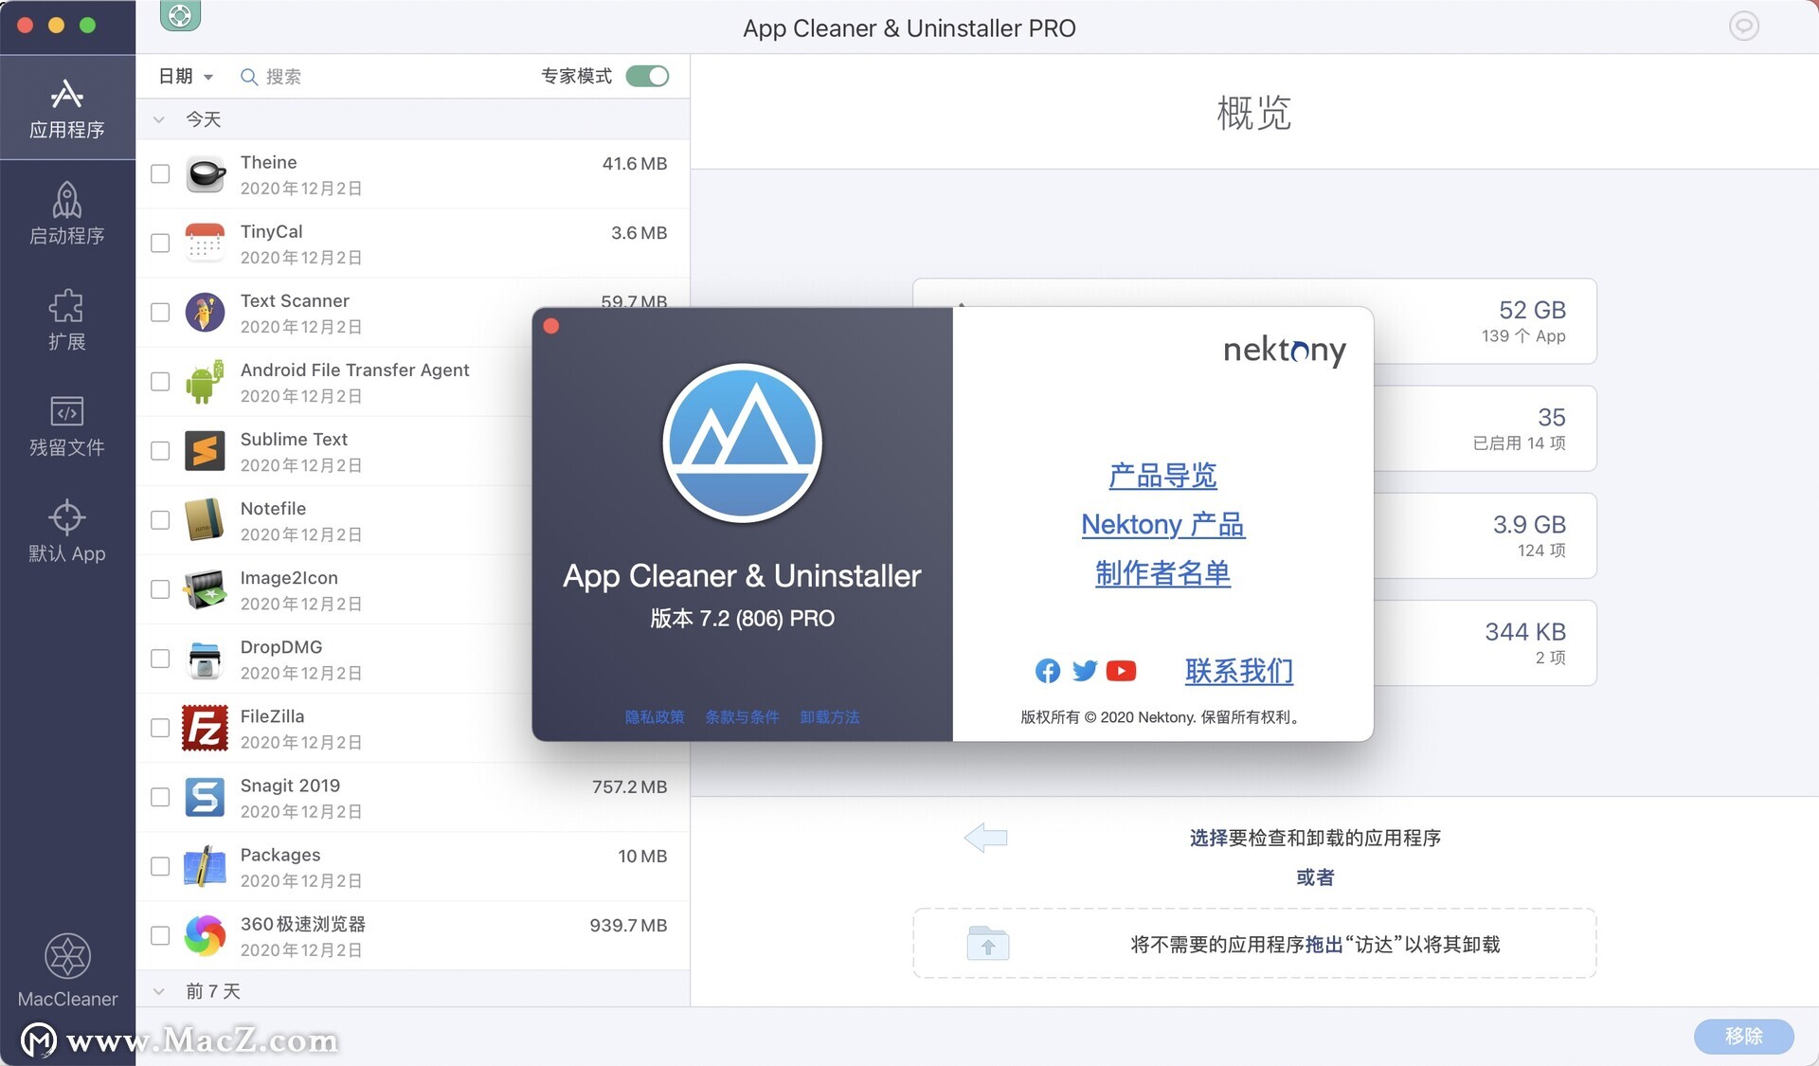Check the Android File Transfer Agent checkbox
The image size is (1819, 1066).
[160, 382]
